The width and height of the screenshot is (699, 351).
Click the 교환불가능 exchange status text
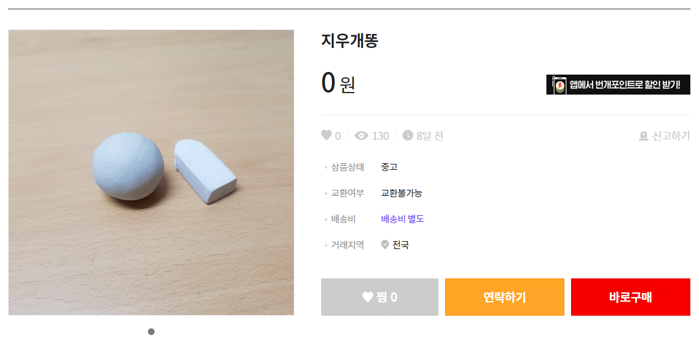point(401,193)
